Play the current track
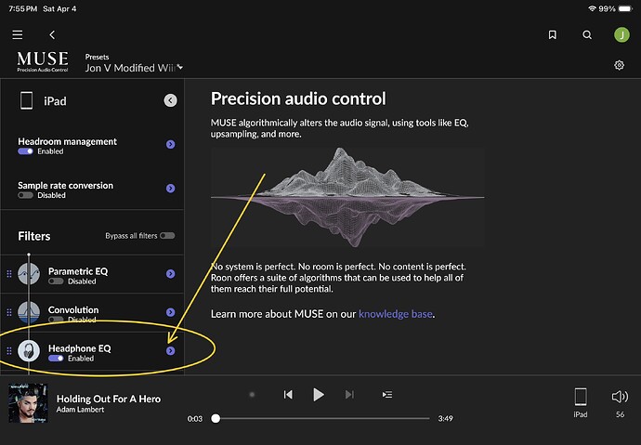Screen dimensions: 641x445 (318, 394)
